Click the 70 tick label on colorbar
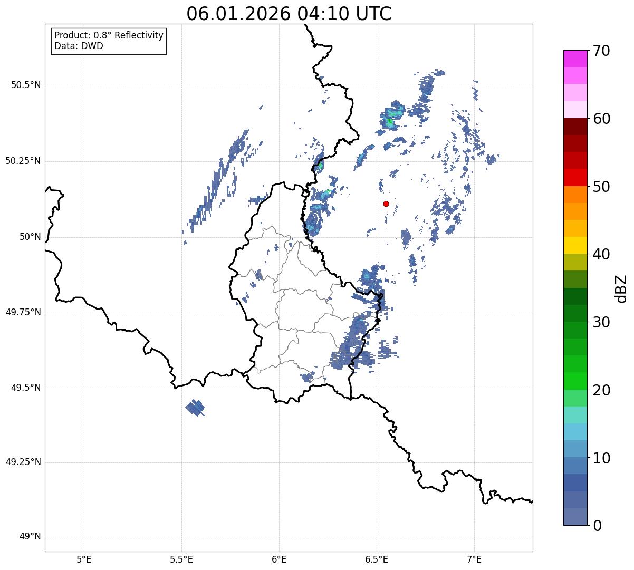634x570 pixels. tap(601, 51)
